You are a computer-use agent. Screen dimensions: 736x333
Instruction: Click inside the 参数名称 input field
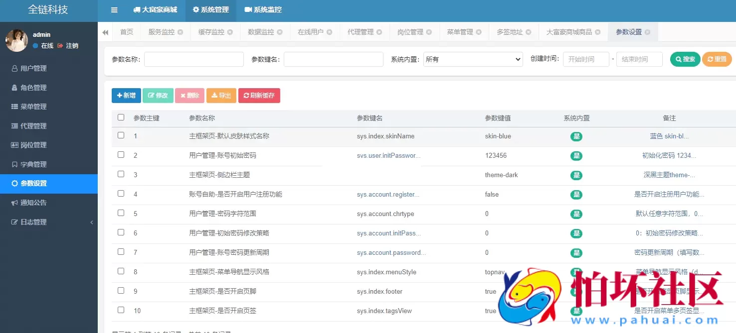coord(193,59)
